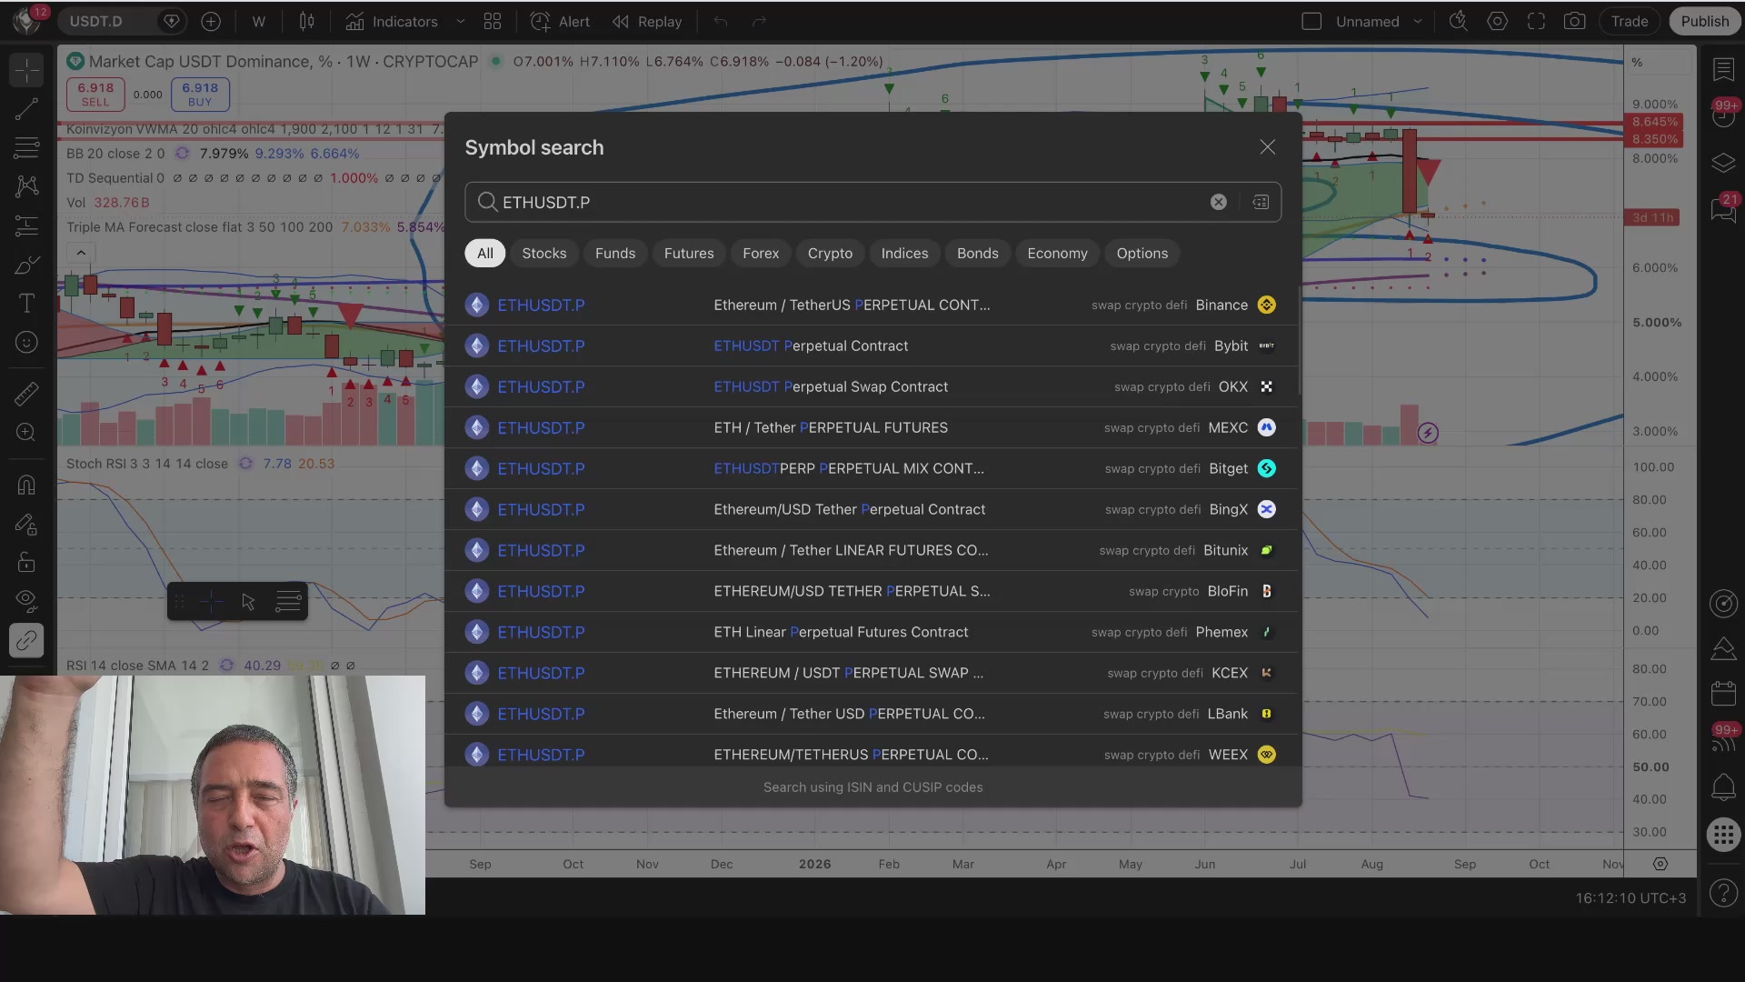Open the emoji icons tool
This screenshot has height=982, width=1745.
(26, 342)
